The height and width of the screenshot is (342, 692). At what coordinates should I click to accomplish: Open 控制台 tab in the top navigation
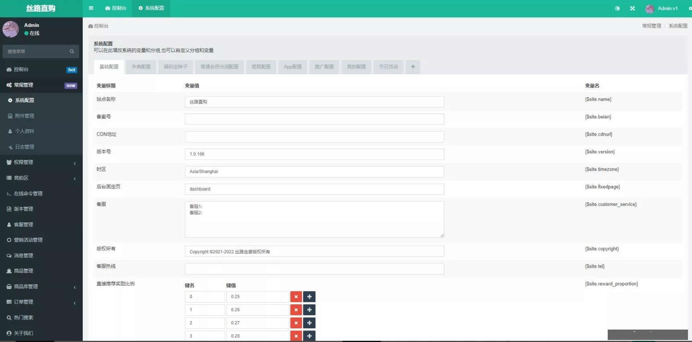pos(116,8)
